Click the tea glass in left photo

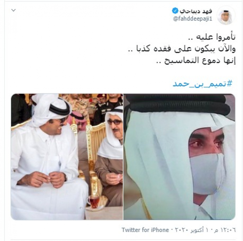93,201
